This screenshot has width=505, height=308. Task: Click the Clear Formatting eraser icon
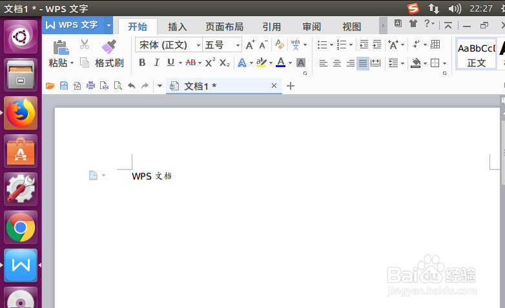coord(280,44)
